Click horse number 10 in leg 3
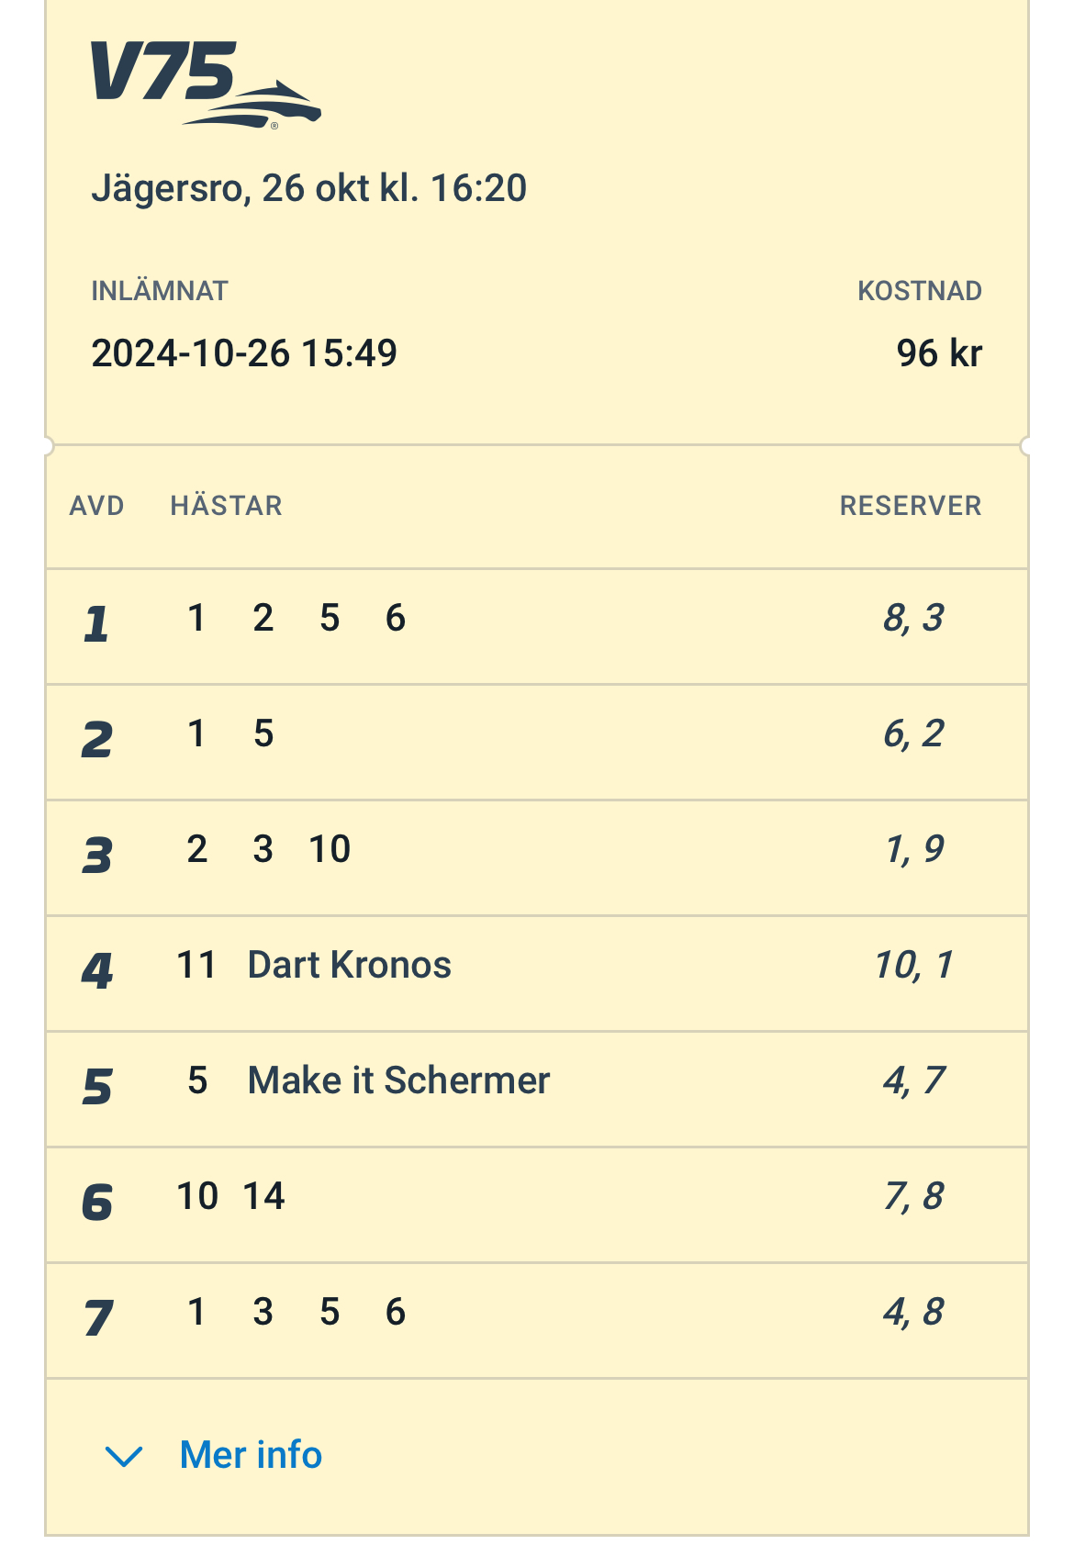The image size is (1074, 1567). click(x=330, y=850)
